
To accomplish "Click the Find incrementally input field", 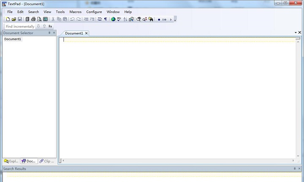I will [x=20, y=27].
